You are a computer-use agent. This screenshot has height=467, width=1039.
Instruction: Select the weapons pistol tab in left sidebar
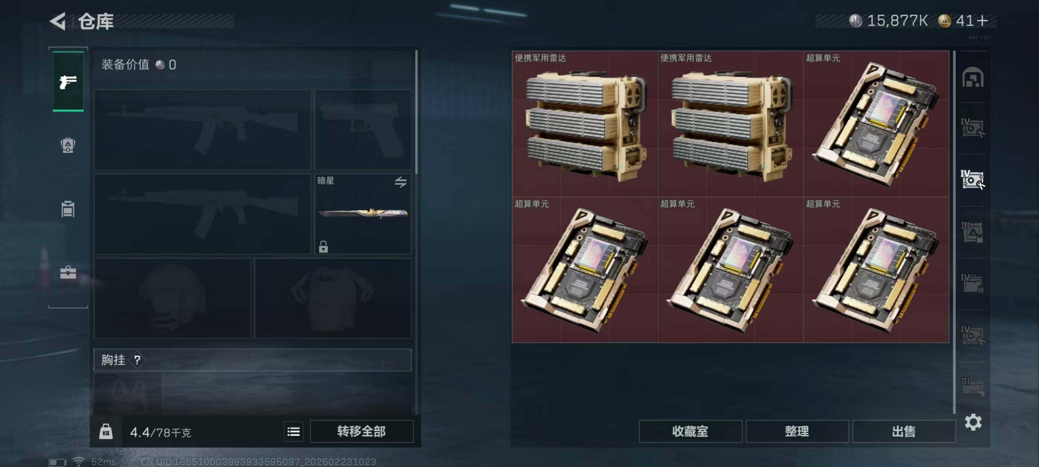click(68, 82)
